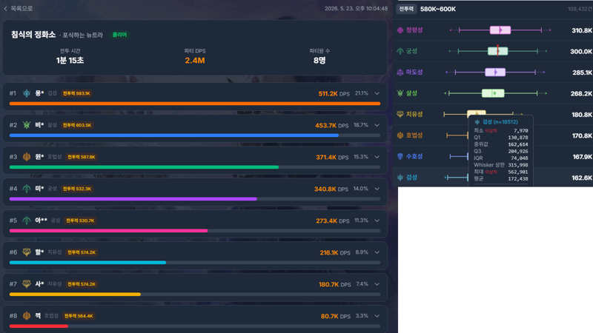Click the battle time 1분 15초
593x333 pixels.
tap(70, 61)
